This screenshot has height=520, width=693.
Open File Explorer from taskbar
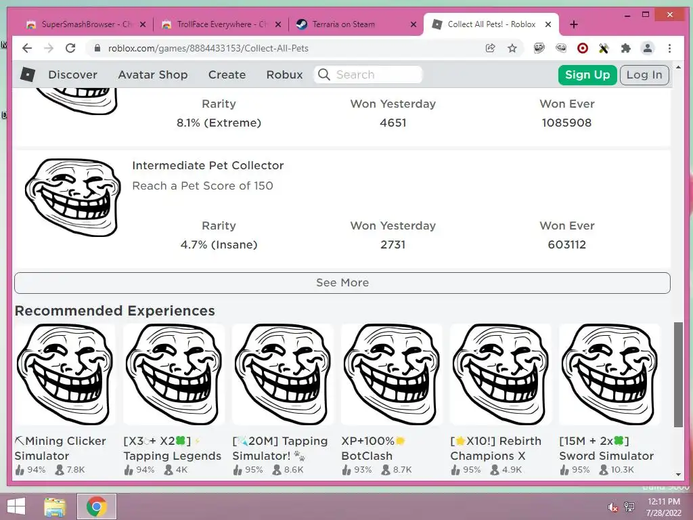(55, 506)
